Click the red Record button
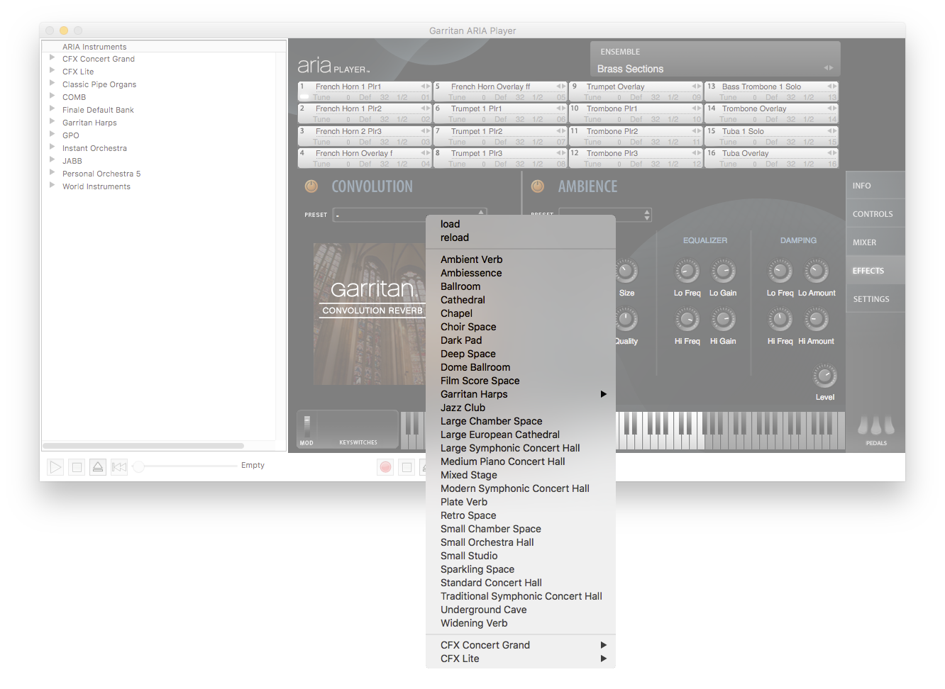 [x=385, y=466]
